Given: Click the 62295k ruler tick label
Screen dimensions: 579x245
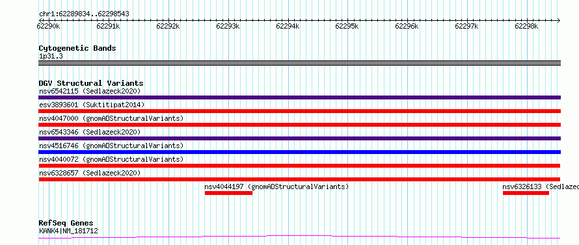Looking at the screenshot, I should [x=347, y=26].
